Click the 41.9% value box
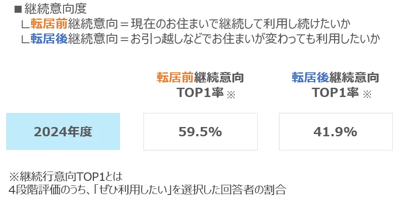406x198 pixels. (x=335, y=131)
